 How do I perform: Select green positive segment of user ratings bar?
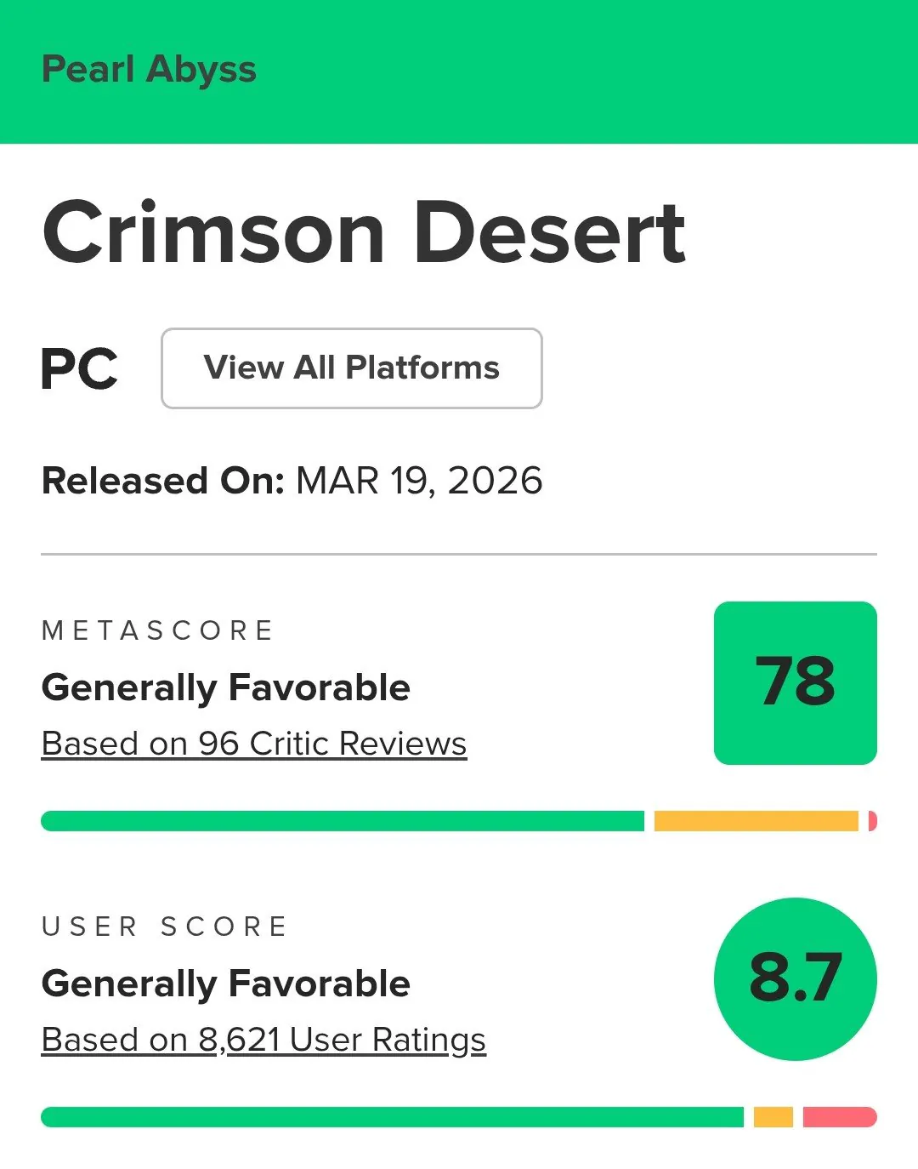tap(392, 1117)
